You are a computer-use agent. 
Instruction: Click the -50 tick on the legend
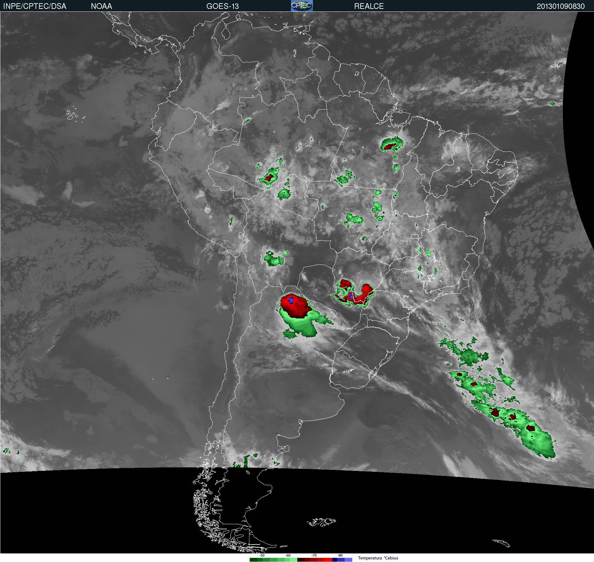click(x=262, y=556)
